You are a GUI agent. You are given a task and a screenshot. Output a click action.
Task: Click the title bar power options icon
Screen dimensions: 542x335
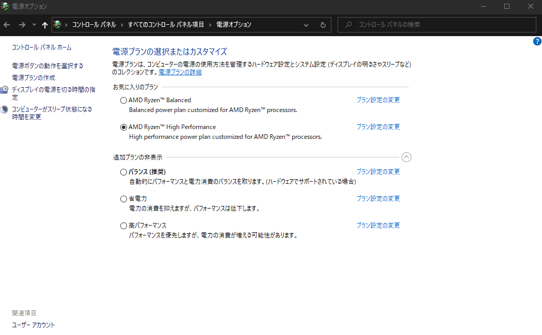[5, 6]
